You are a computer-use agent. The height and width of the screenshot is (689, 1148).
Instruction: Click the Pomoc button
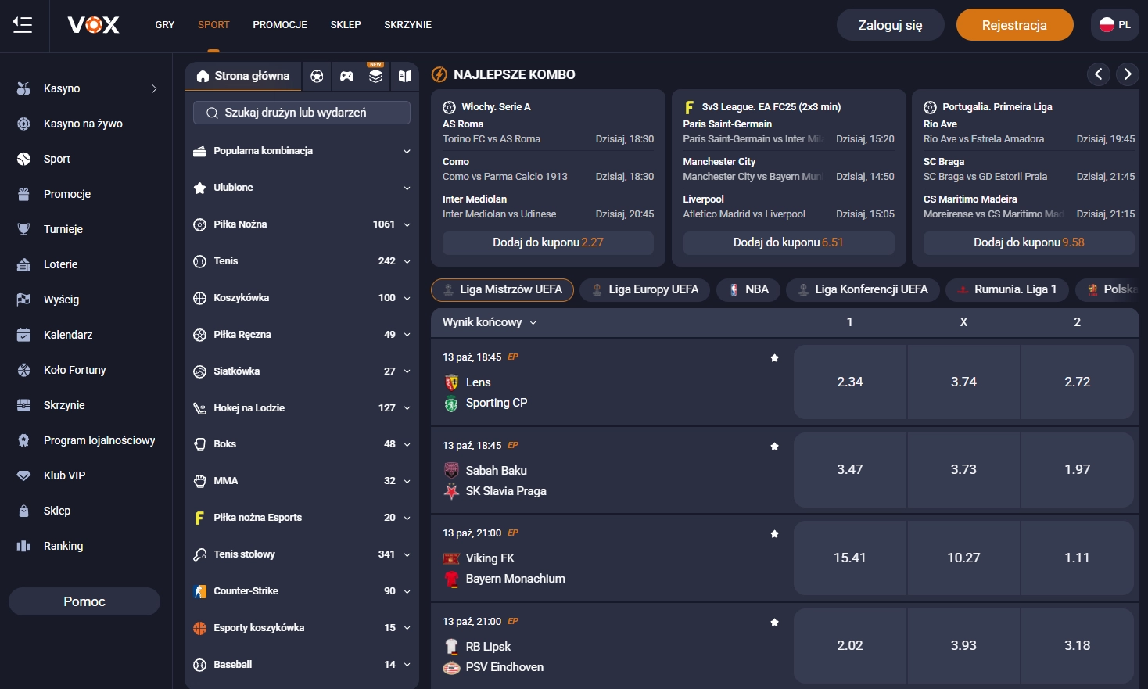[84, 601]
